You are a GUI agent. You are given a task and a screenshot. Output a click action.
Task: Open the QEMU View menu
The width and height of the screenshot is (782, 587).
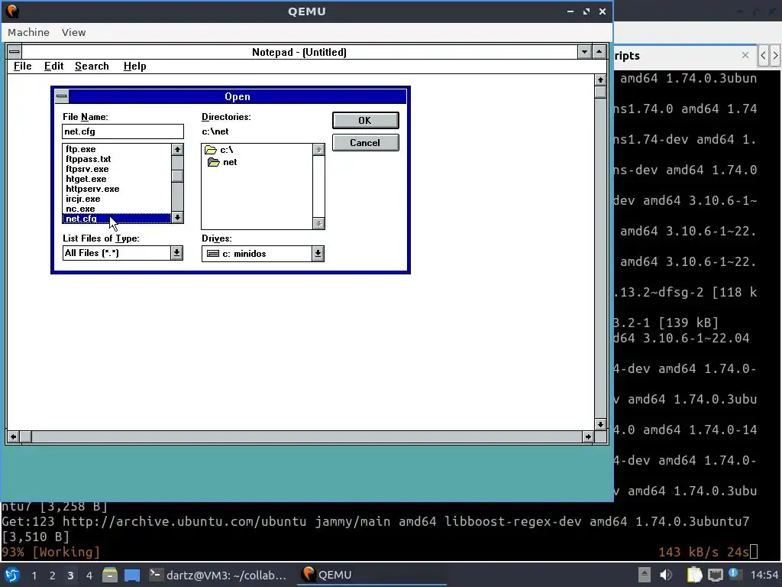(x=74, y=32)
